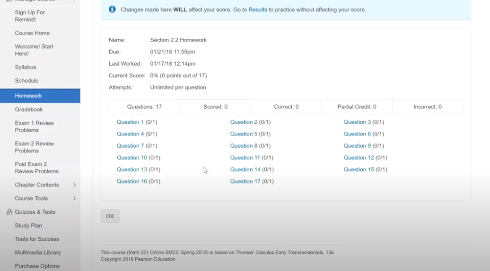Image resolution: width=490 pixels, height=271 pixels.
Task: Open Question 17
Action: [245, 181]
